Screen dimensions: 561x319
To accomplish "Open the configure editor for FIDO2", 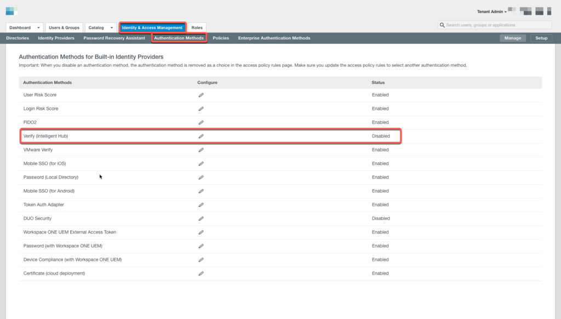I will [201, 122].
